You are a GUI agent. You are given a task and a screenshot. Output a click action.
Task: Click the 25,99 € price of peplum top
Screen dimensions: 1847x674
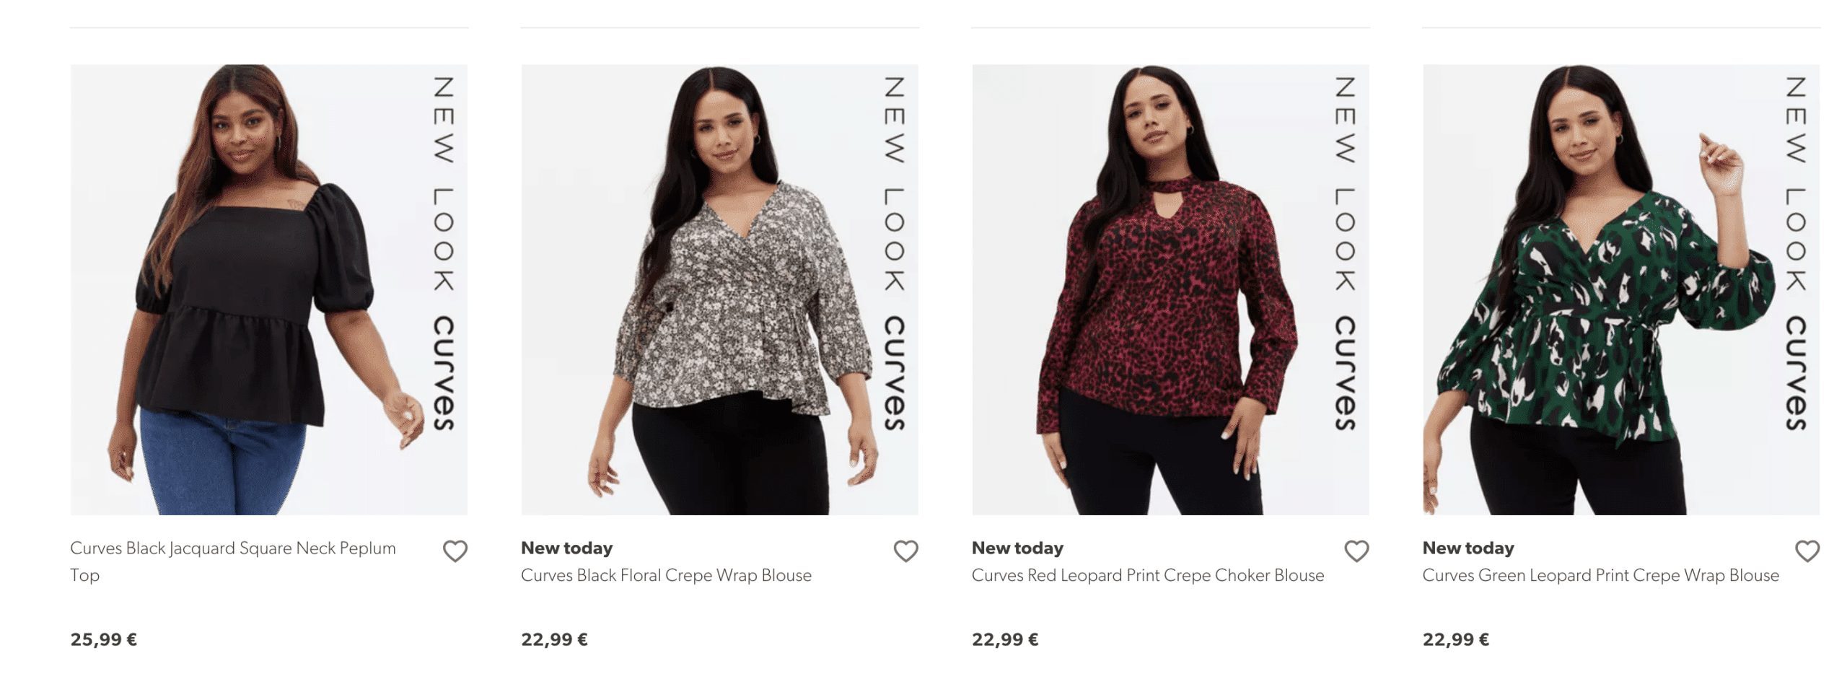click(x=103, y=639)
